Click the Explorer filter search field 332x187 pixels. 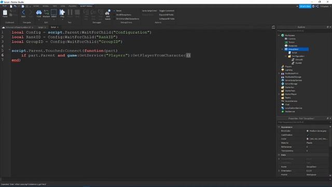[304, 31]
